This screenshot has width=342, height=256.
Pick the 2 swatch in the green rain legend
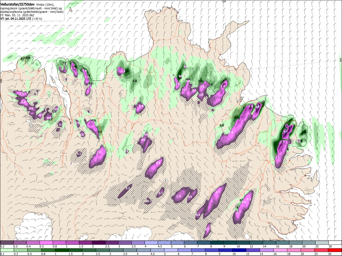coord(89,250)
